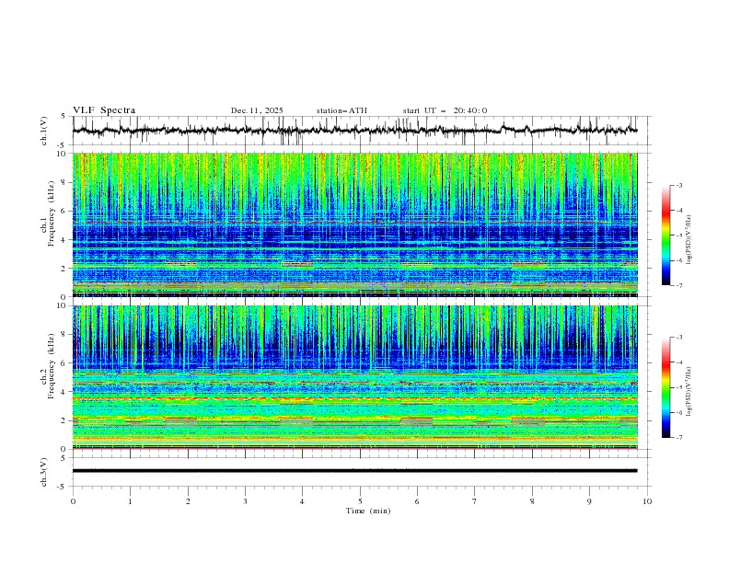Select the start UT 20:40:0 text
This screenshot has height=563, width=729.
(x=445, y=110)
